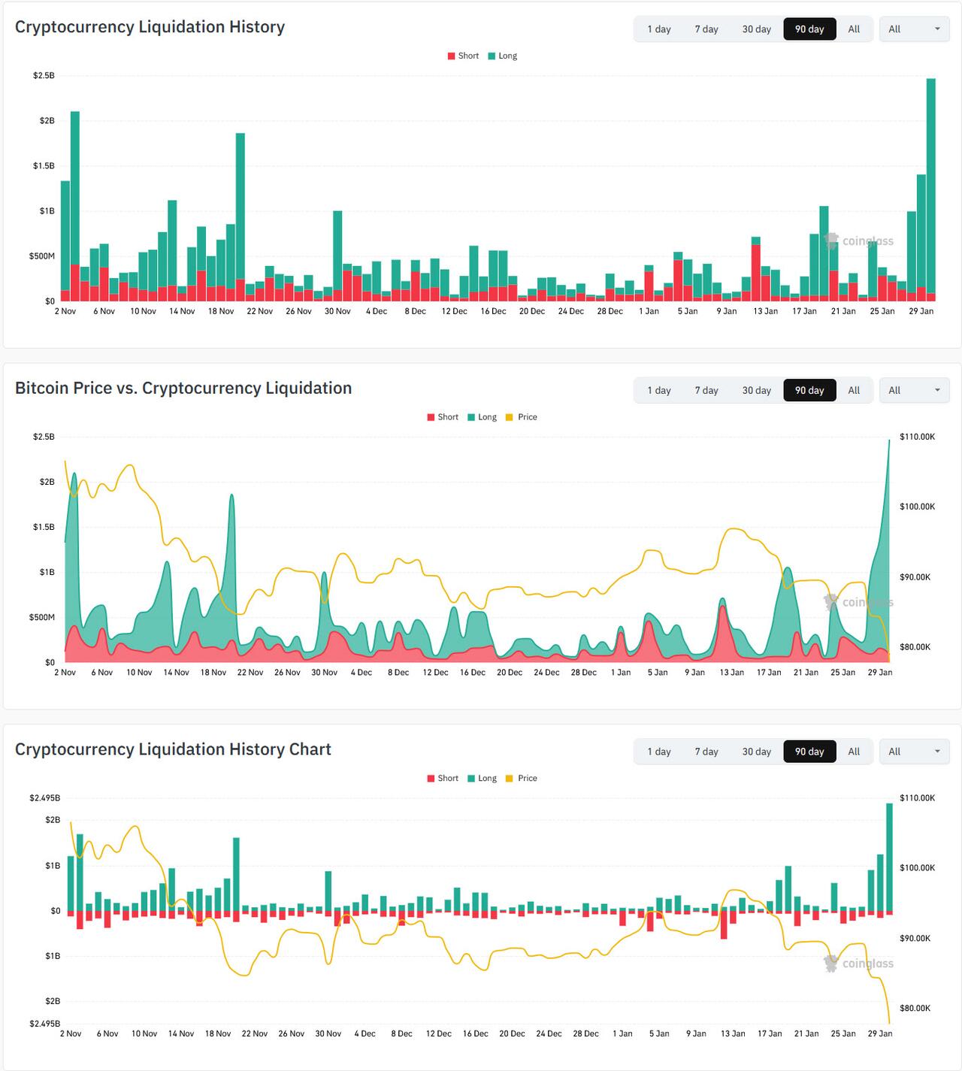The height and width of the screenshot is (1071, 962).
Task: Select 1 day range in Liquidation History
Action: [x=659, y=29]
